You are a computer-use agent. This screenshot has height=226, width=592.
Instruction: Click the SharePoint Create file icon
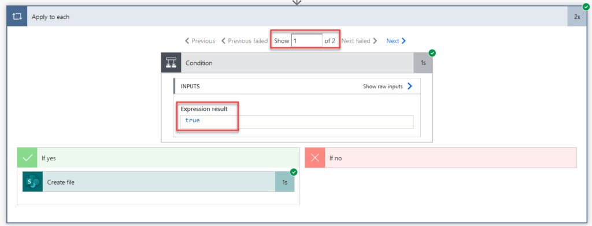click(32, 182)
